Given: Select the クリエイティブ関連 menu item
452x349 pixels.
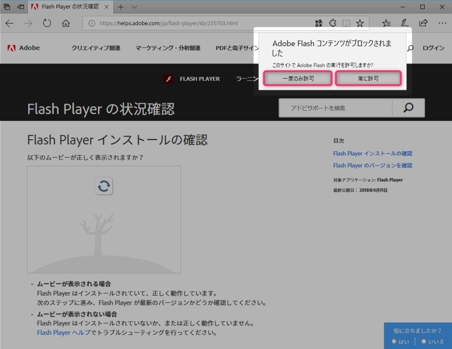Looking at the screenshot, I should click(x=95, y=48).
